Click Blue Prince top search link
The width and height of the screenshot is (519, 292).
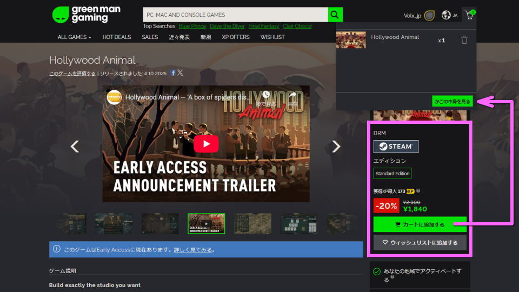pyautogui.click(x=192, y=26)
